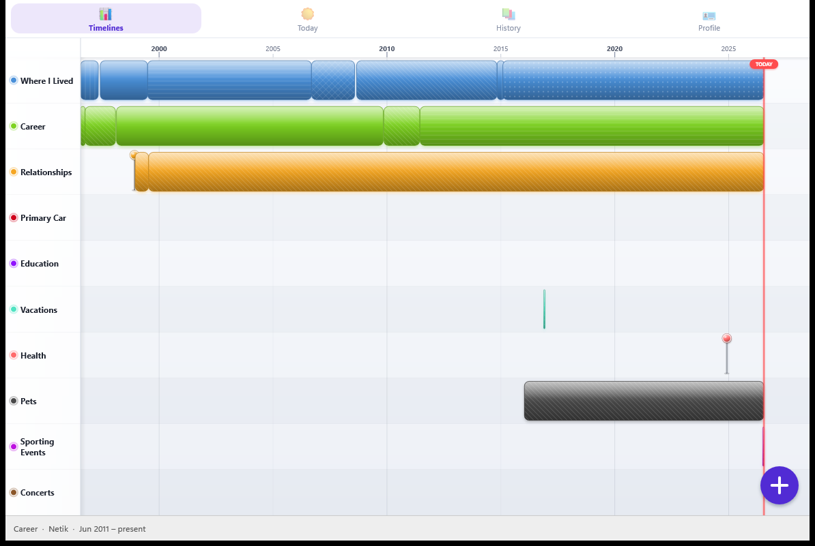Viewport: 815px width, 546px height.
Task: Click the orange dot beside Relationships
Action: 14,172
